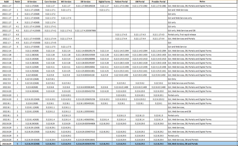Click the Digital Forms column header
Viewport: 238px width, 146px height.
click(104, 2)
